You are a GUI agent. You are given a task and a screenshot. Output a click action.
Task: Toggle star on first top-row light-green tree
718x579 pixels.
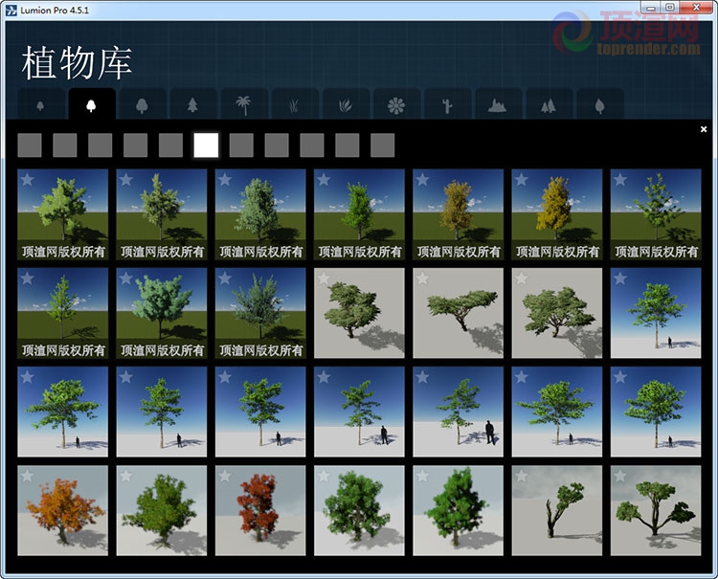click(27, 179)
